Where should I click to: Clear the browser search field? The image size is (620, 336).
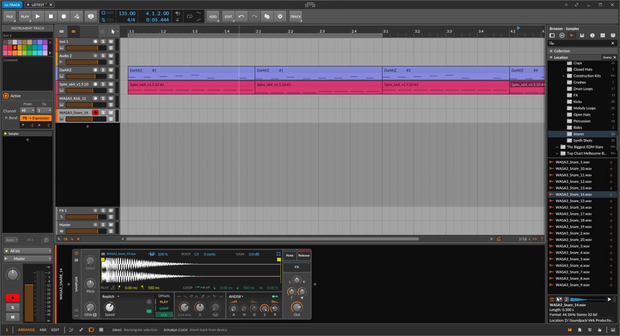point(613,43)
